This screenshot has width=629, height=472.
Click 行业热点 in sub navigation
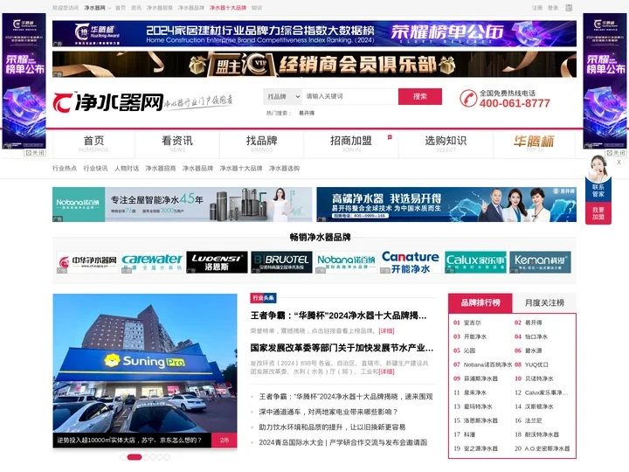pyautogui.click(x=65, y=168)
